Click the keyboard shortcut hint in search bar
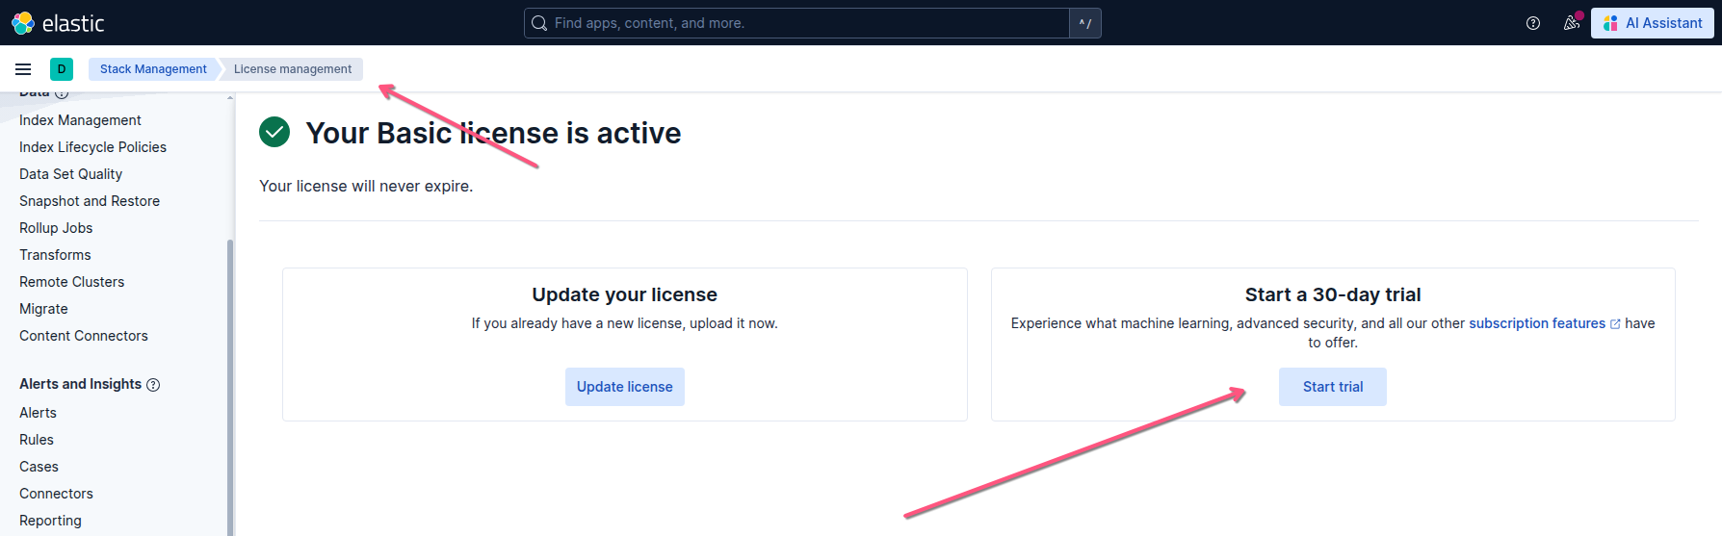 tap(1085, 23)
